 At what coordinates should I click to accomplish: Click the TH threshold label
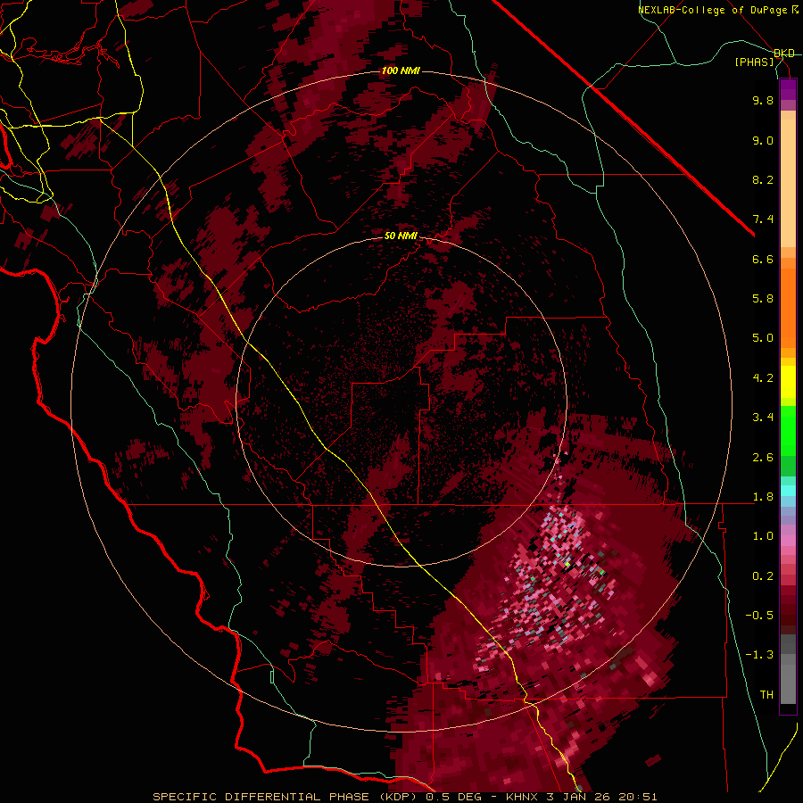pyautogui.click(x=766, y=695)
